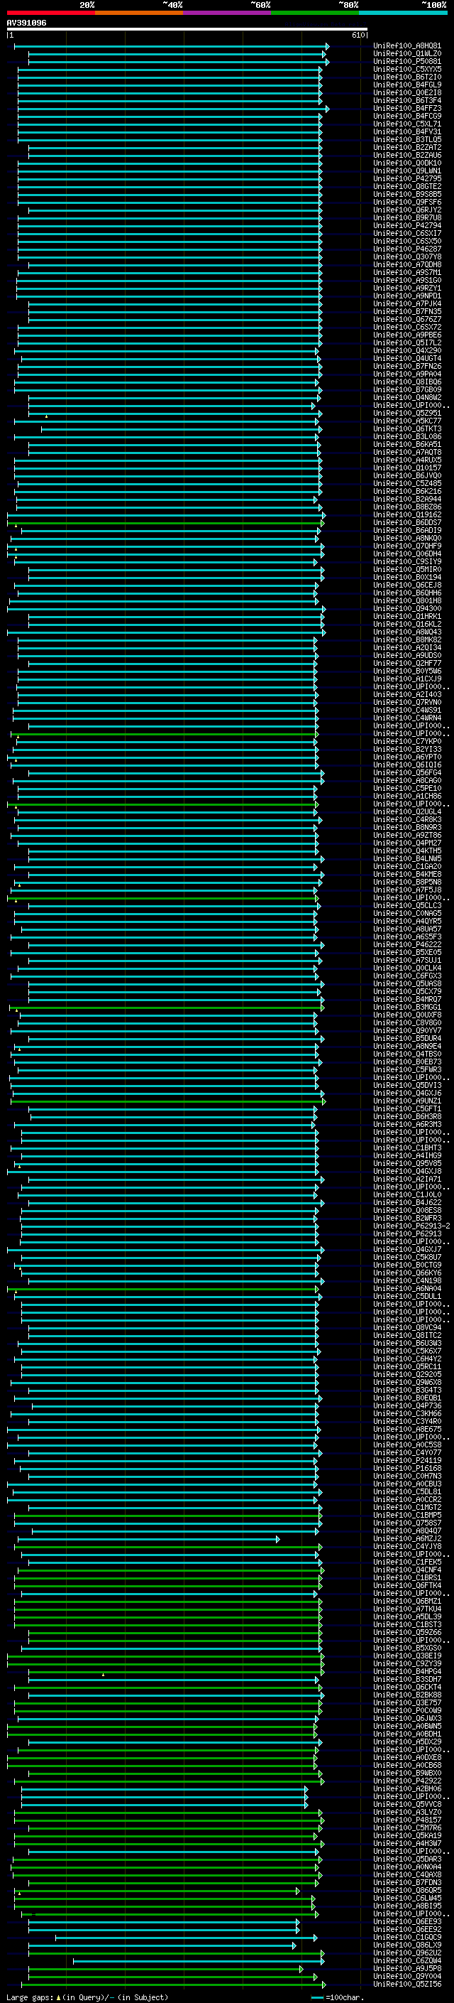Click the green ~80% identity legend segment
This screenshot has width=454, height=2003.
pos(314,13)
